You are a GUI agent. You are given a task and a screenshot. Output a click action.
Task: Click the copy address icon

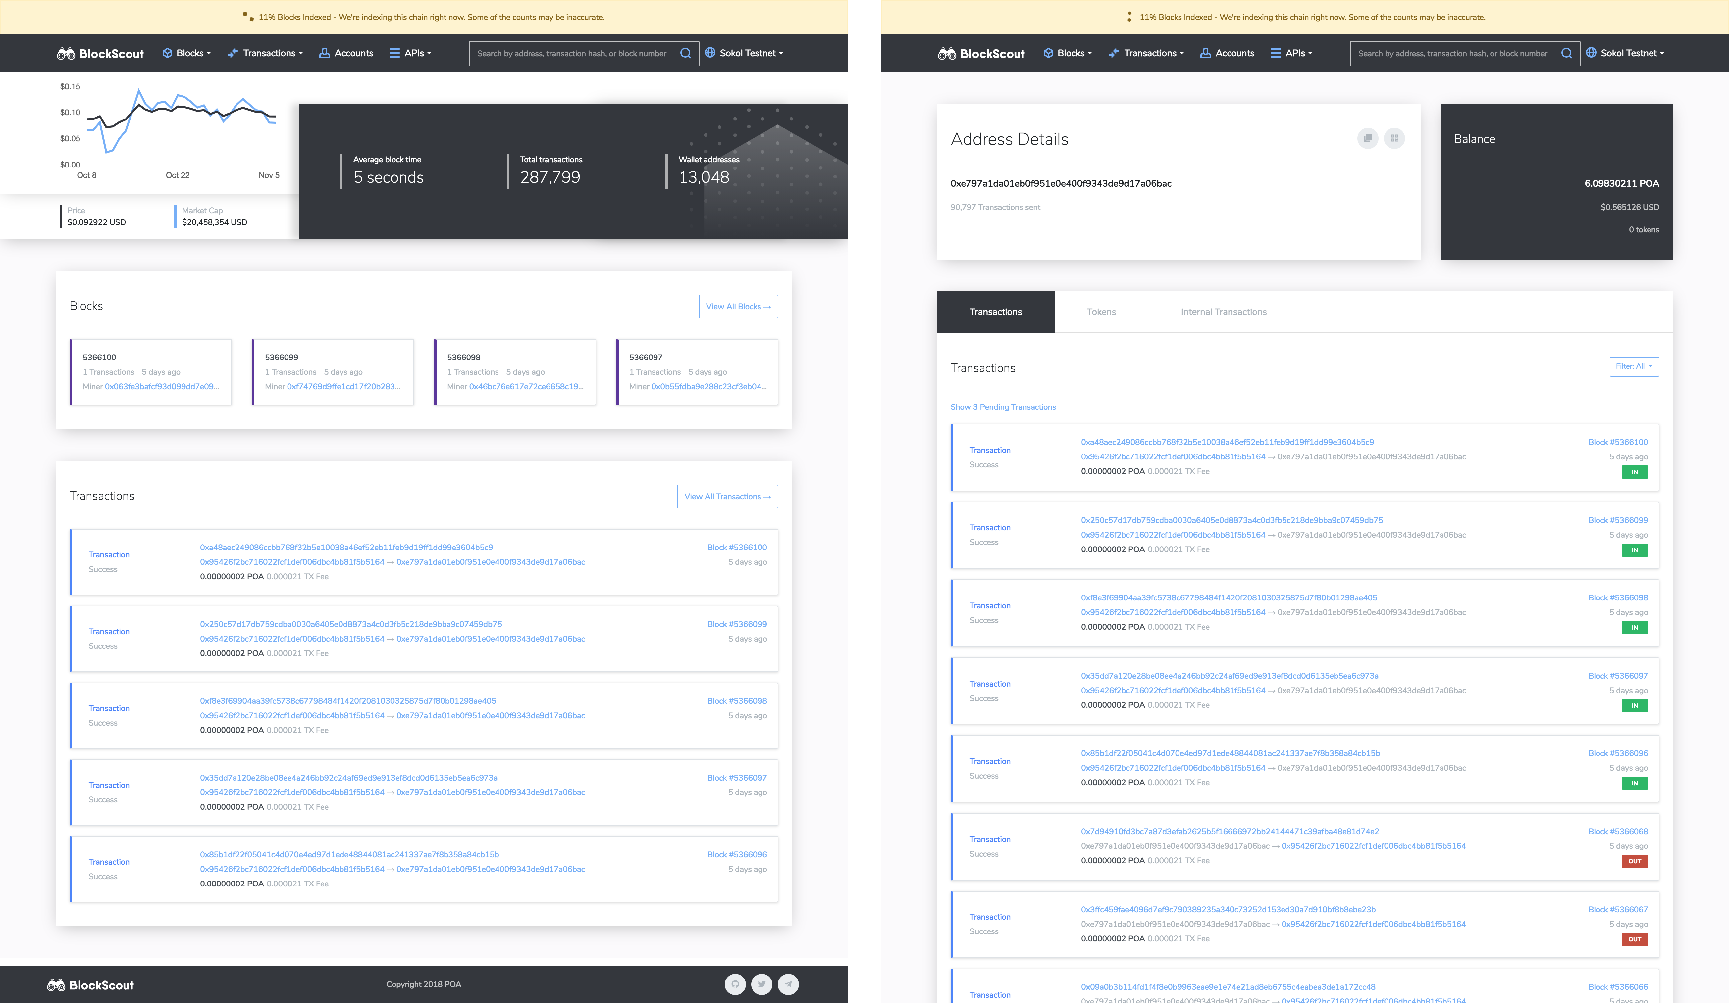[1367, 138]
